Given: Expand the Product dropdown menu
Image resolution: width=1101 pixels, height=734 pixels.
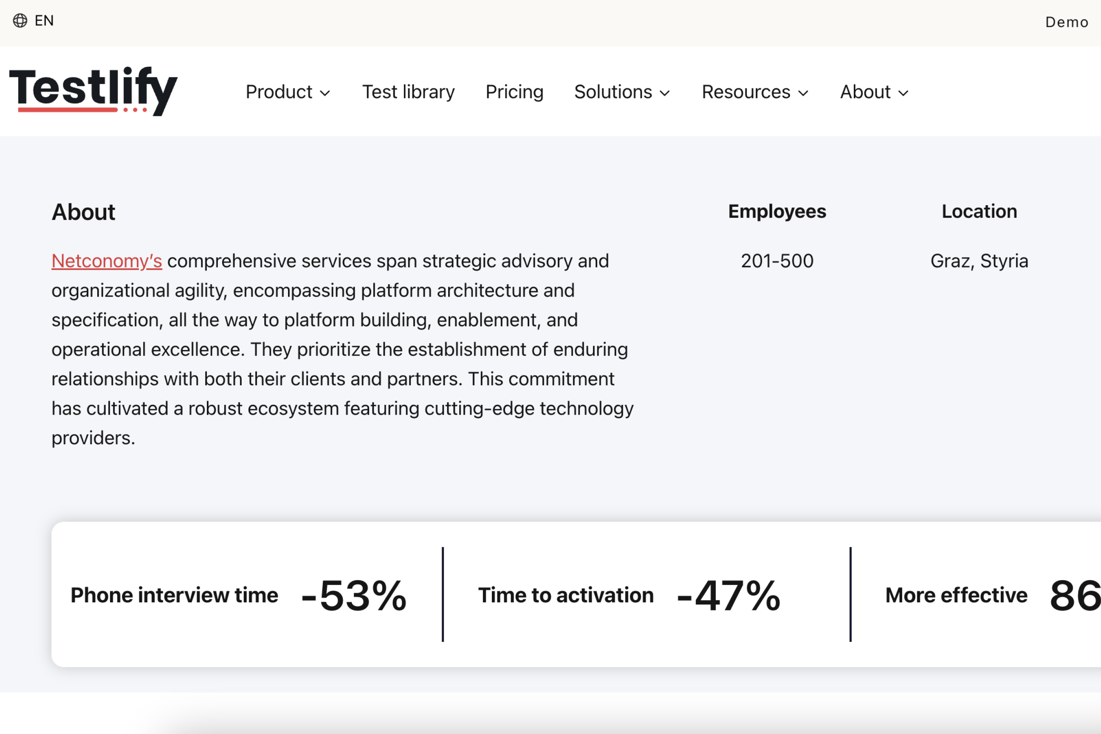Looking at the screenshot, I should (x=288, y=91).
